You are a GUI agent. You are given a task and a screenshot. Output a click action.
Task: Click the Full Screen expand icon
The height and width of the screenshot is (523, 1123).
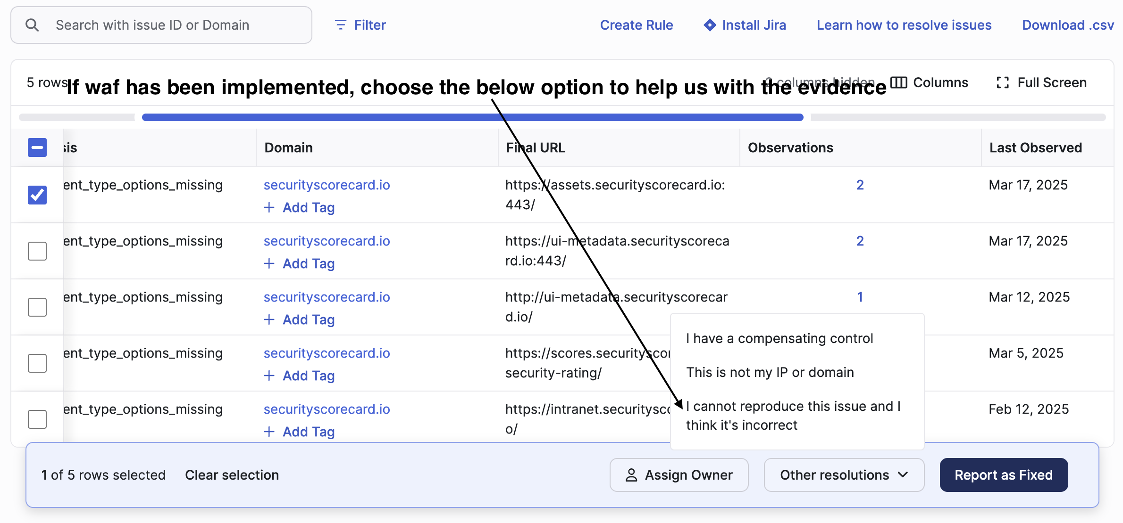(x=1002, y=82)
